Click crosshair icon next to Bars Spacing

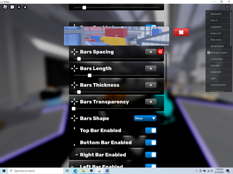coord(75,52)
